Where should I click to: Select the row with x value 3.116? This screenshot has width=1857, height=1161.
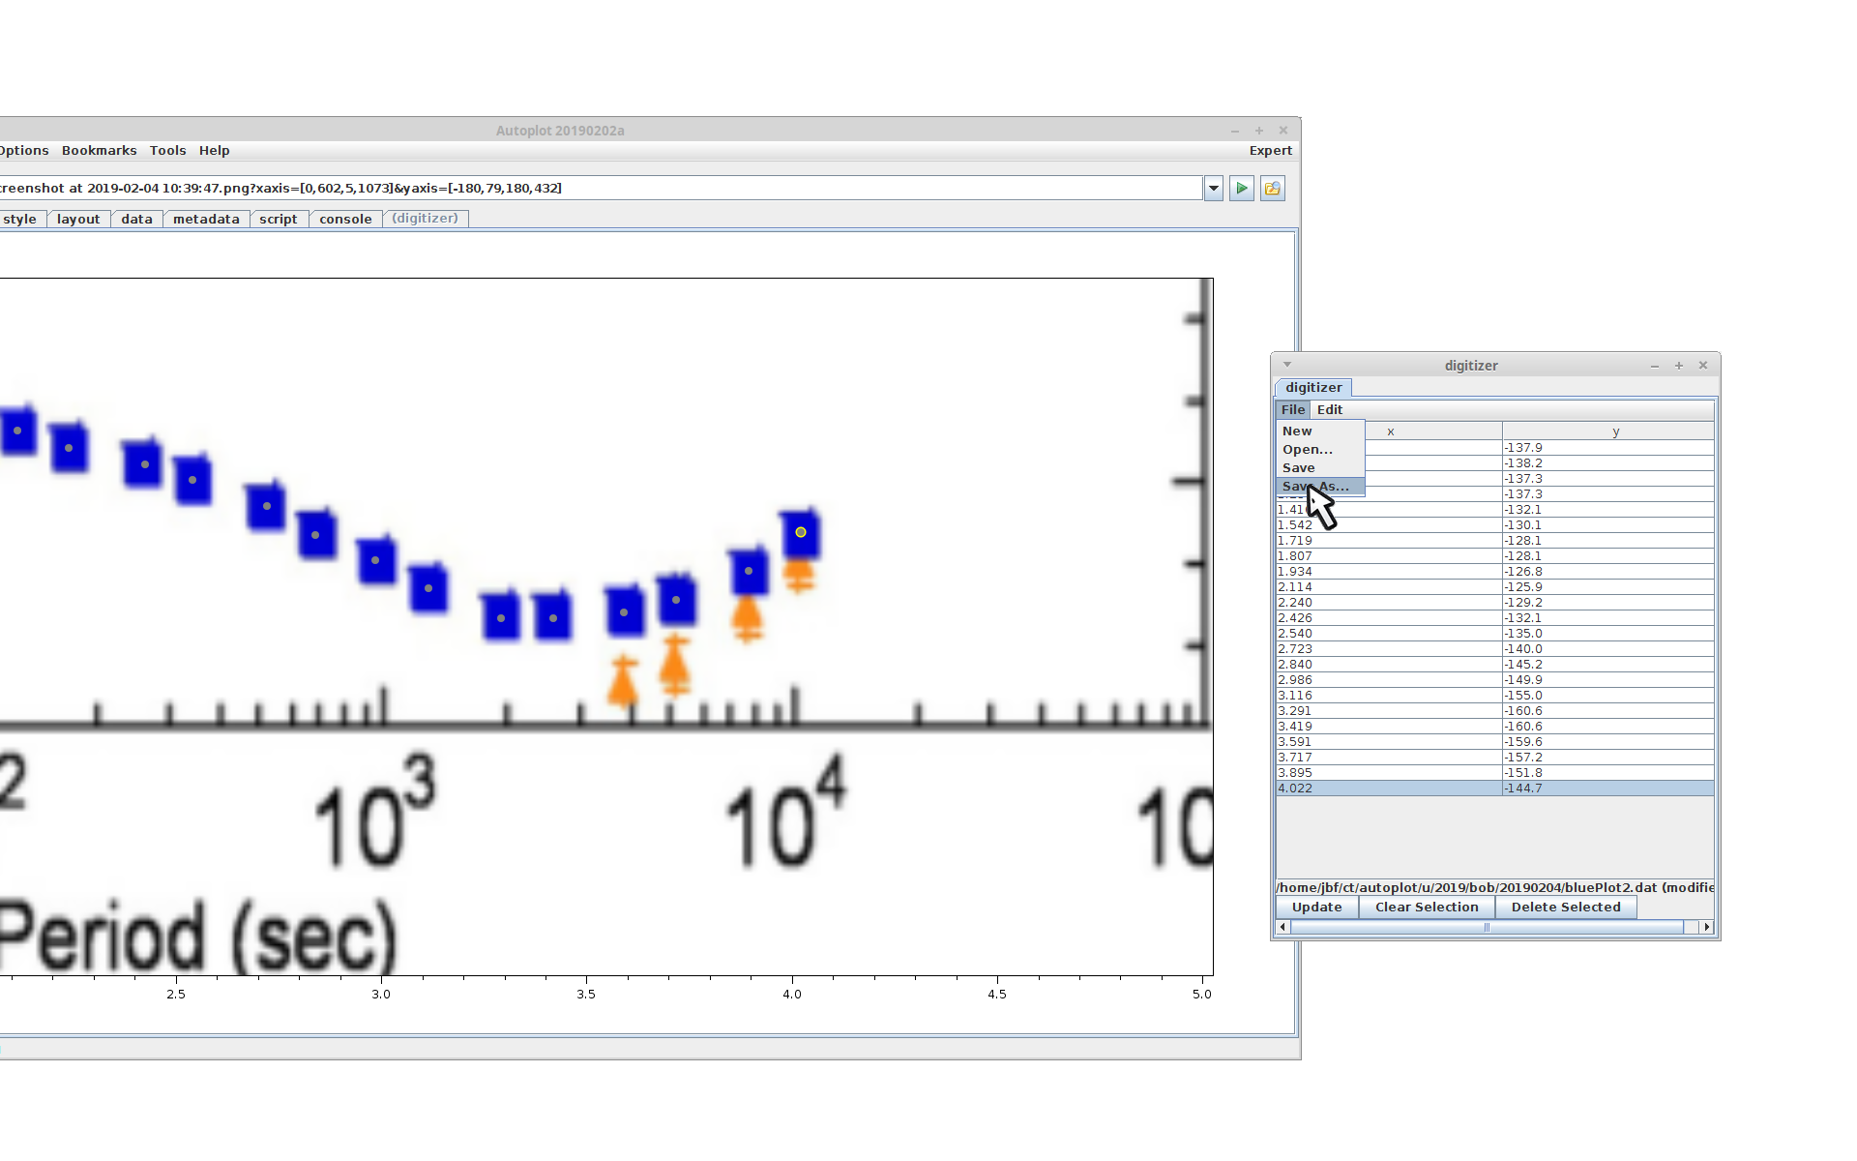(1494, 696)
